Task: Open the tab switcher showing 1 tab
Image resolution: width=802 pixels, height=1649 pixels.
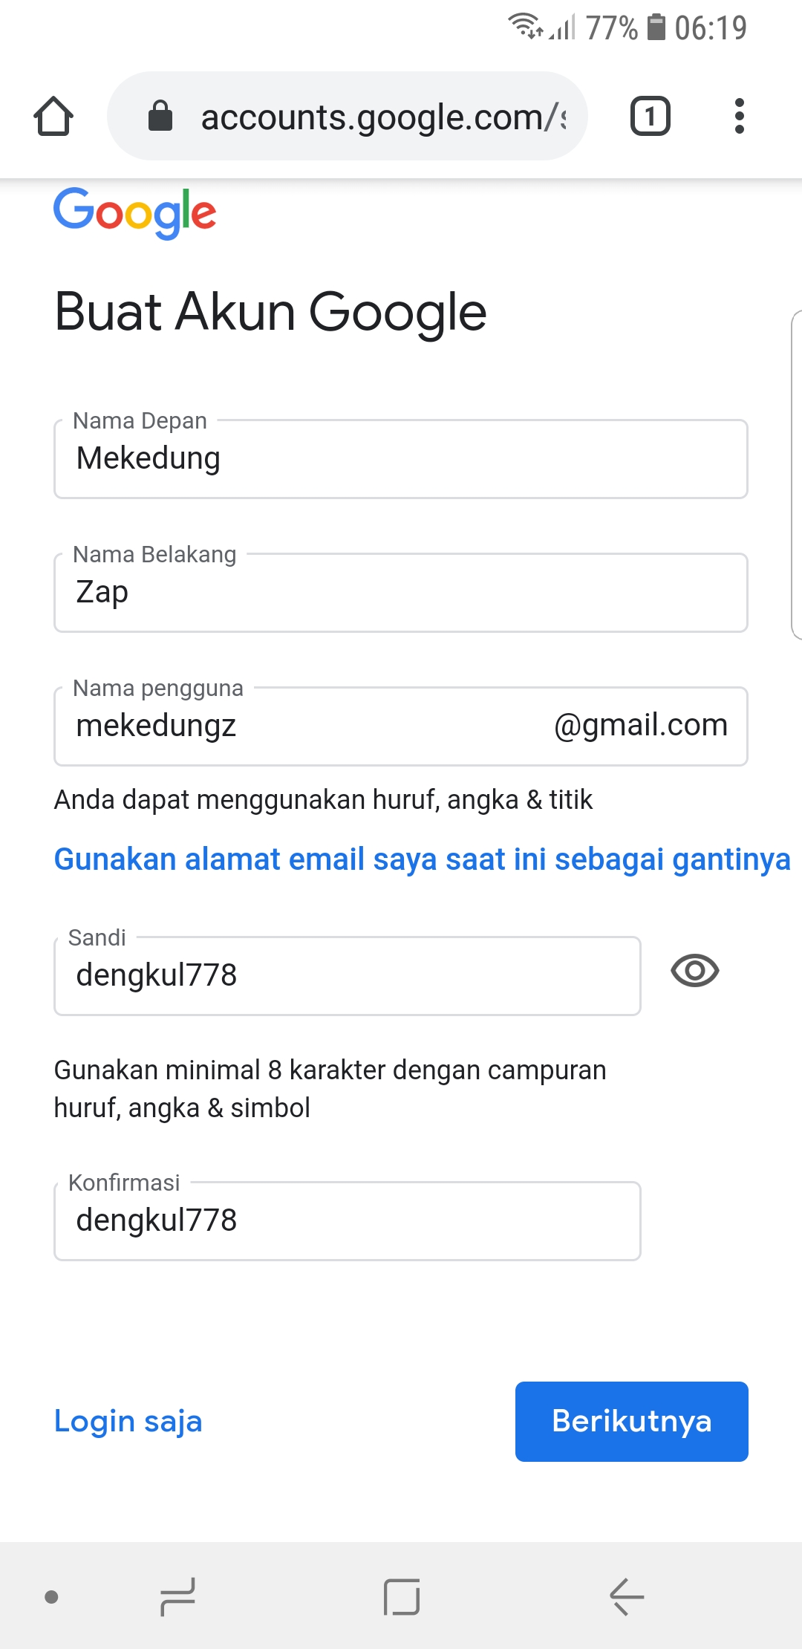Action: [x=650, y=117]
